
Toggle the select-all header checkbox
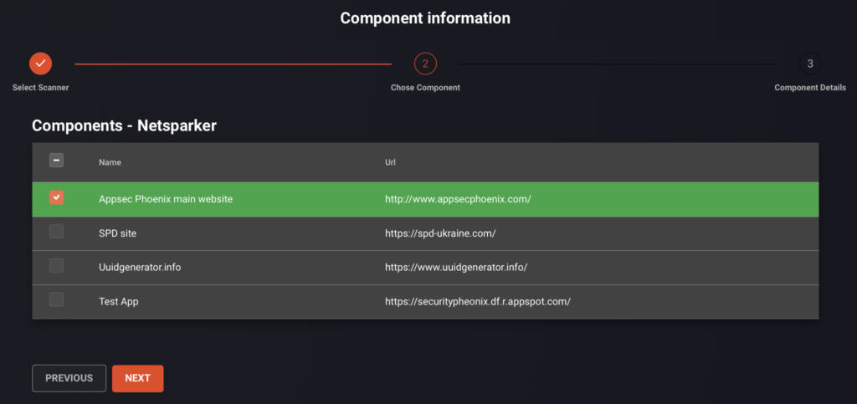56,161
